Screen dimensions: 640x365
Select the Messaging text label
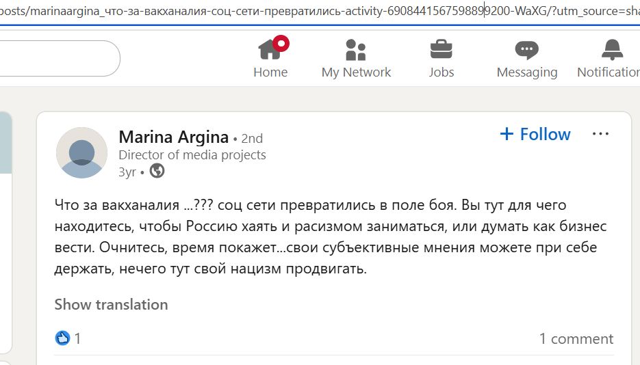point(526,72)
